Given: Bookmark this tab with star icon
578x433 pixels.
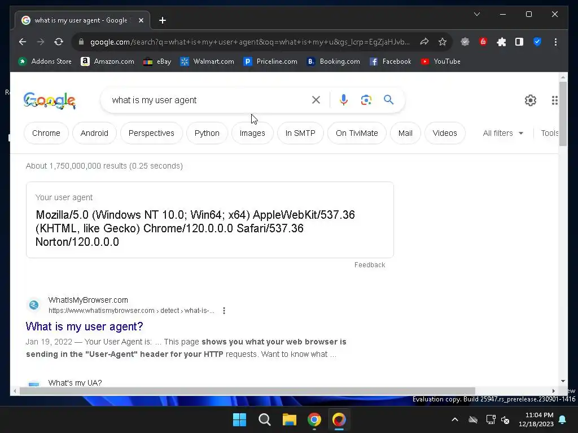Looking at the screenshot, I should [443, 42].
